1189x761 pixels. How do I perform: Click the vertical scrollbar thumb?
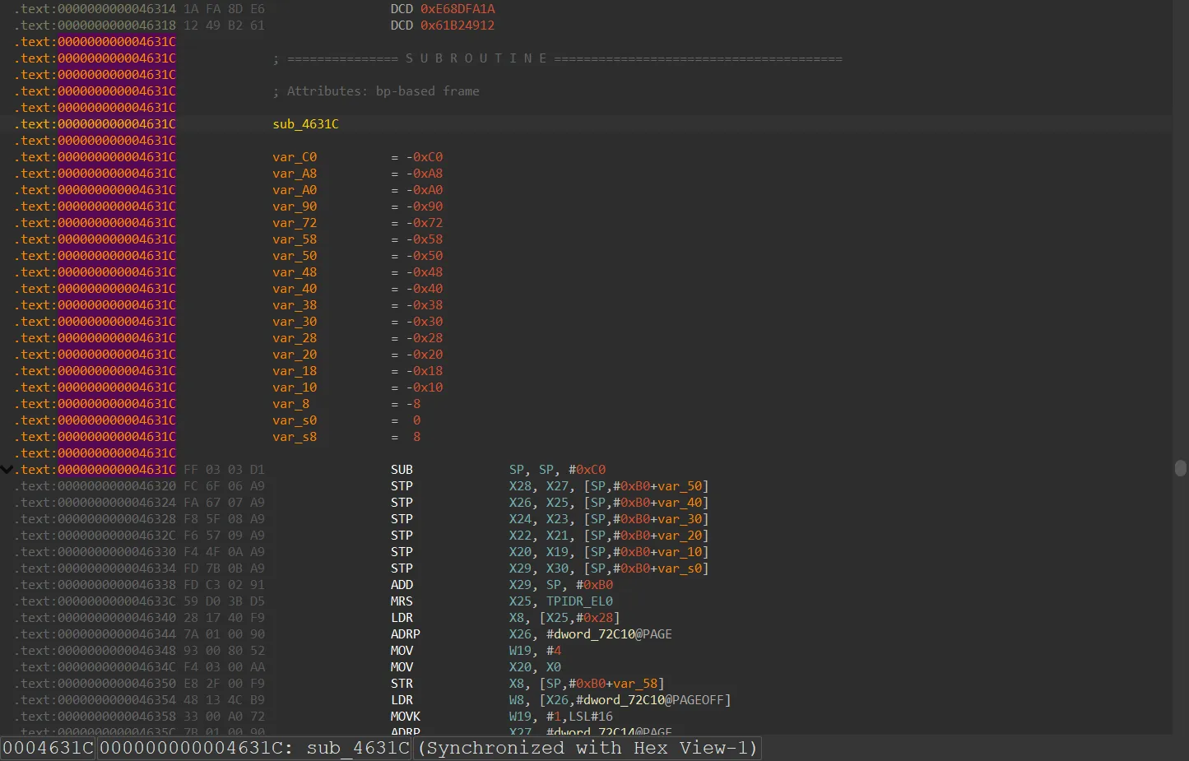coord(1180,468)
